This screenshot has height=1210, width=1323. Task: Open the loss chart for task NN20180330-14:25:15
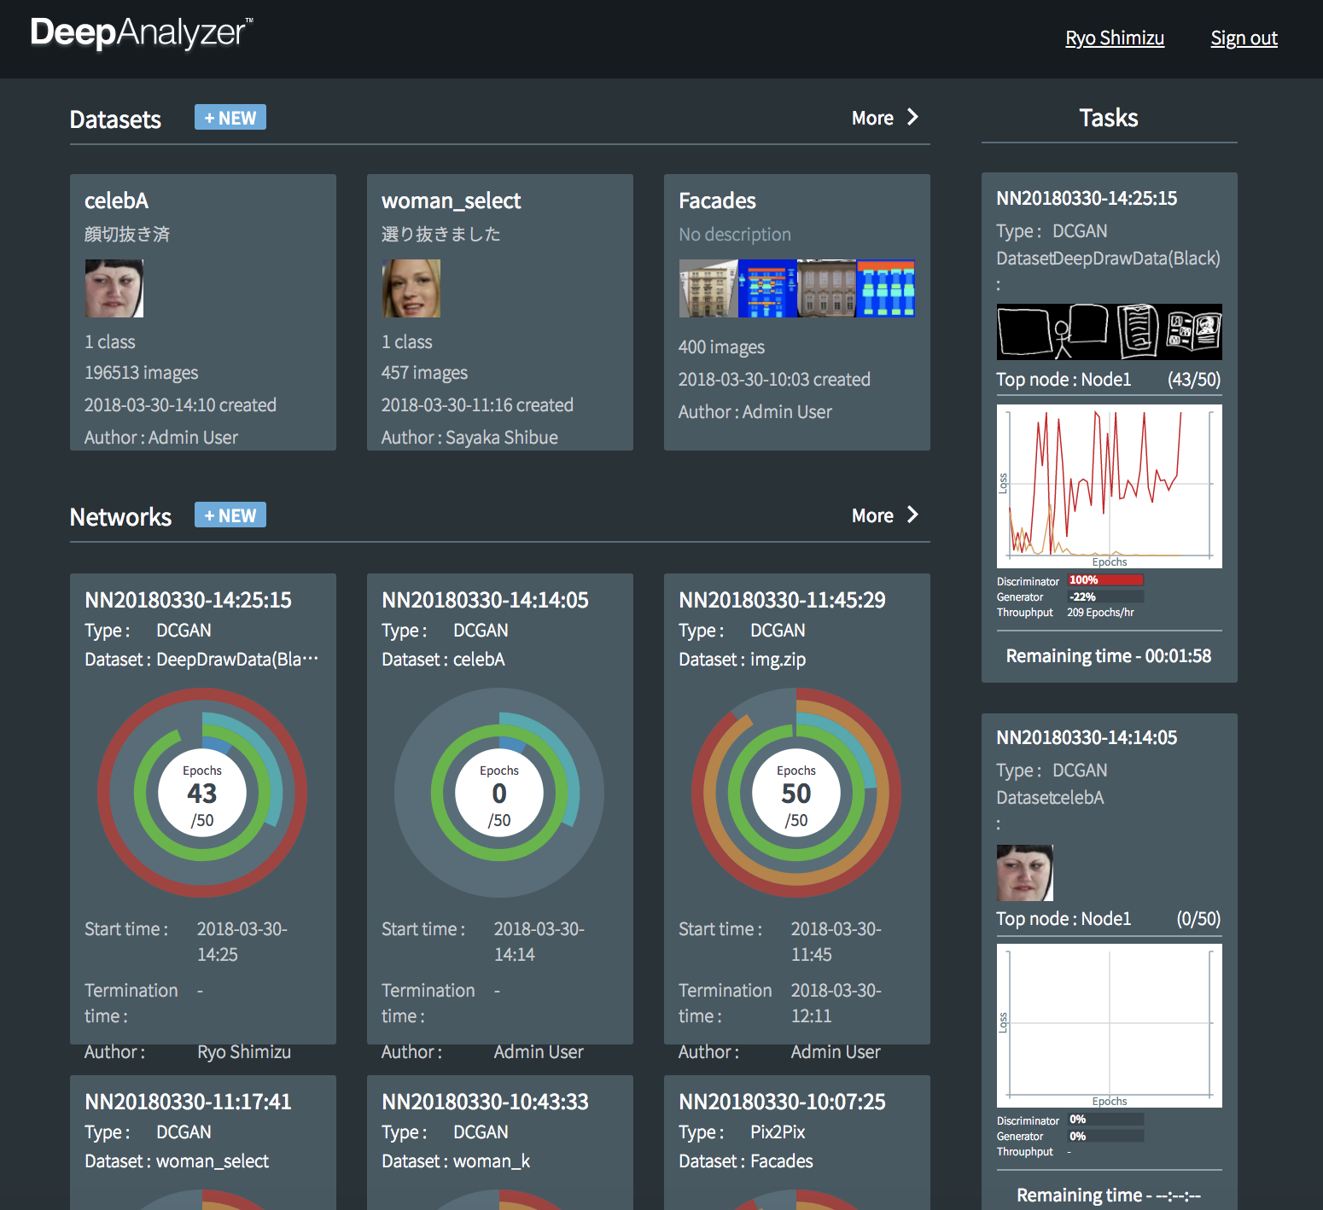tap(1109, 486)
